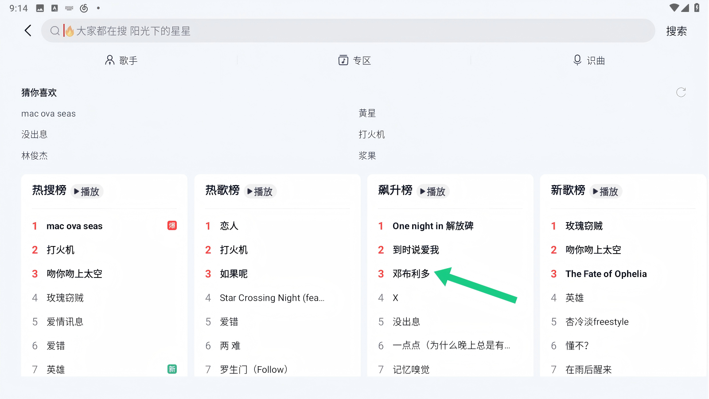Refresh the 猜你喜欢 suggestions

(681, 92)
